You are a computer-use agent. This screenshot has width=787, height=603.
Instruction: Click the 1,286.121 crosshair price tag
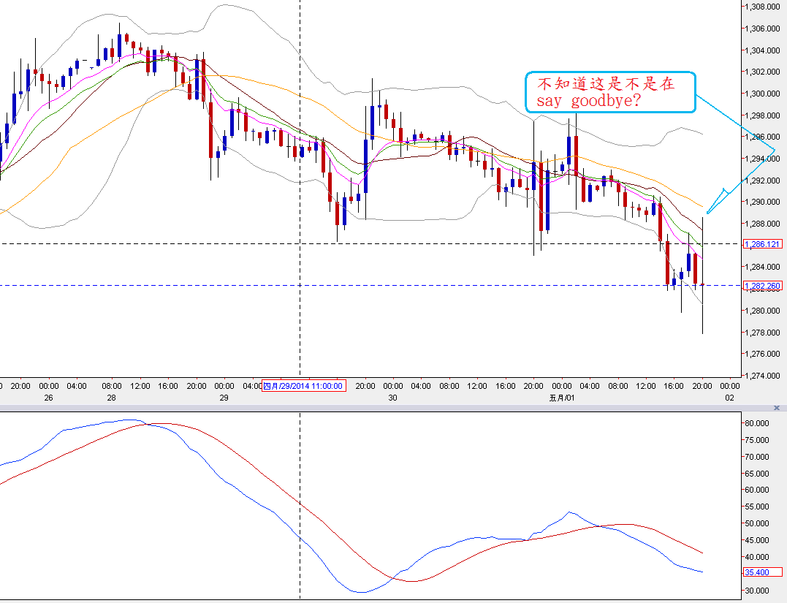(x=762, y=244)
